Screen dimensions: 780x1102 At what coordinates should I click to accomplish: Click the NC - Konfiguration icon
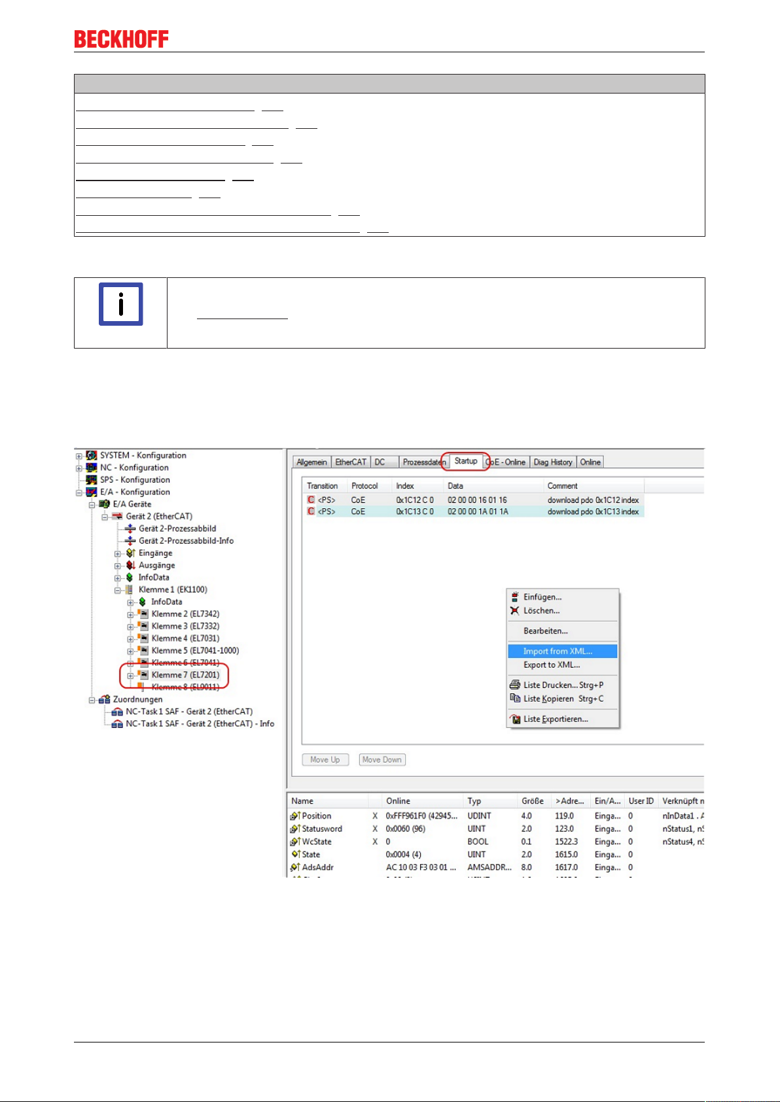coord(92,468)
